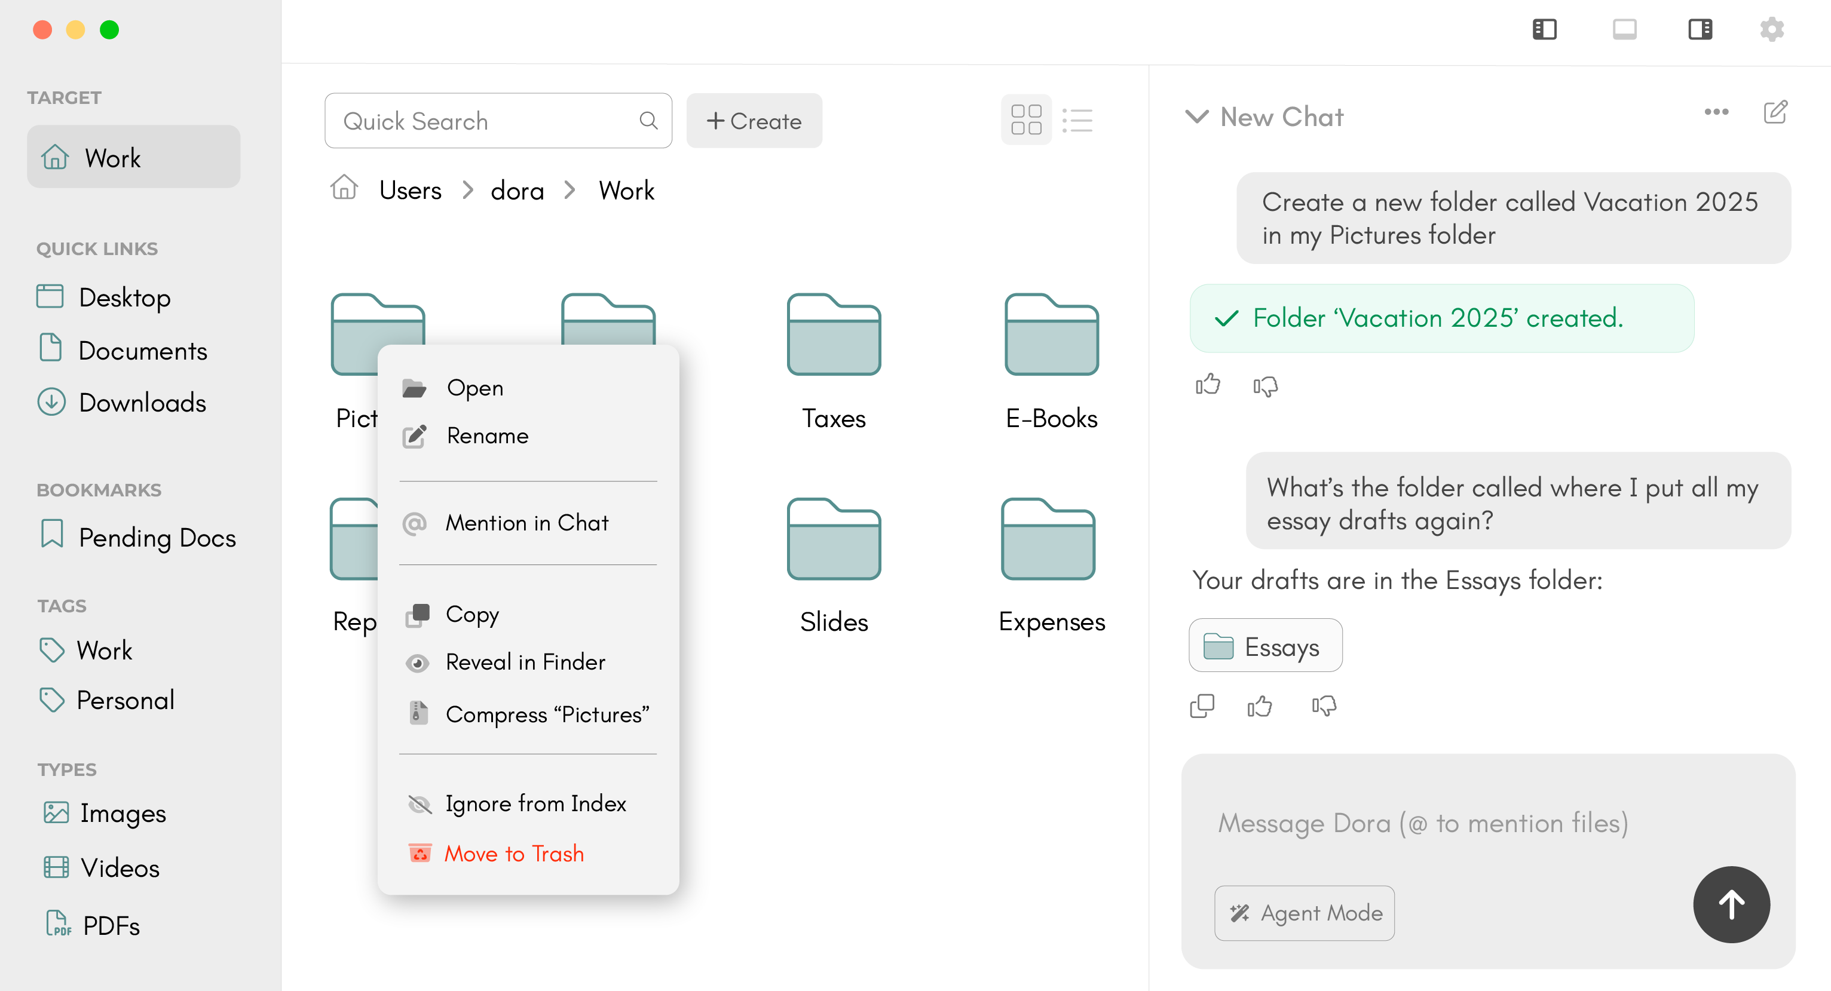
Task: Click thumbs down under Essays answer
Action: (1324, 706)
